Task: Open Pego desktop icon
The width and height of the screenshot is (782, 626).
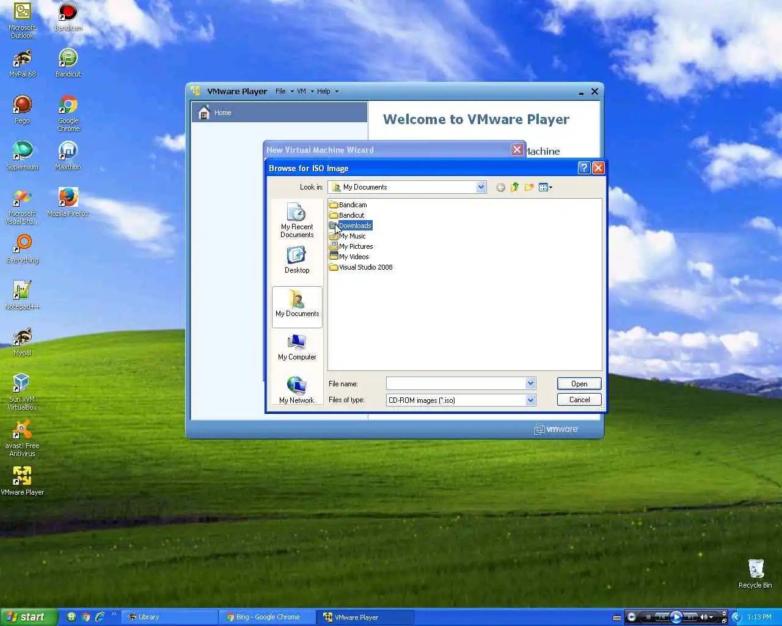Action: coord(23,110)
